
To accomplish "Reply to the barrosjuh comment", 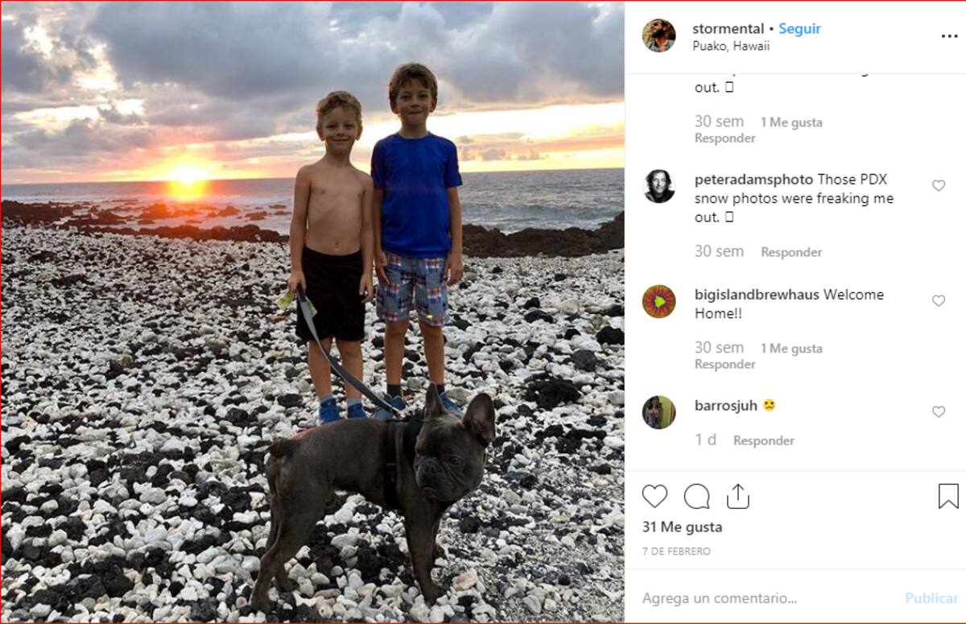I will [763, 440].
